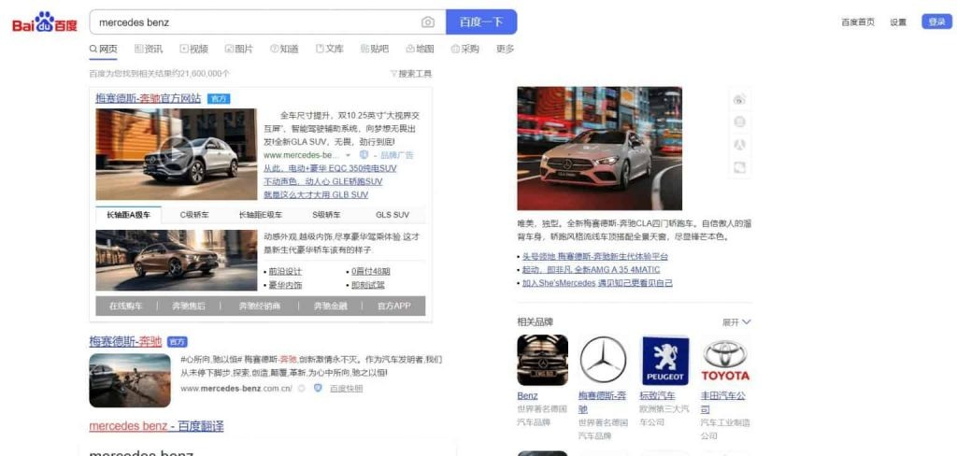
Task: Click 即刻试驾 link
Action: (x=368, y=285)
